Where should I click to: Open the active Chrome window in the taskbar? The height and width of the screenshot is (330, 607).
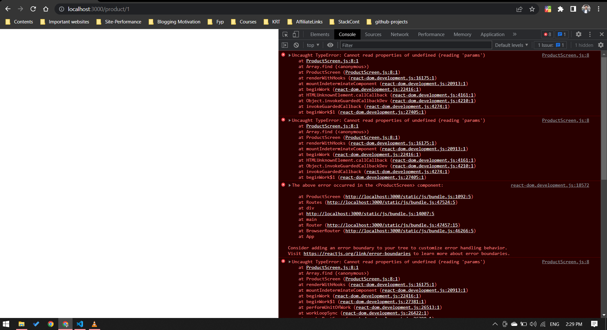tap(65, 324)
